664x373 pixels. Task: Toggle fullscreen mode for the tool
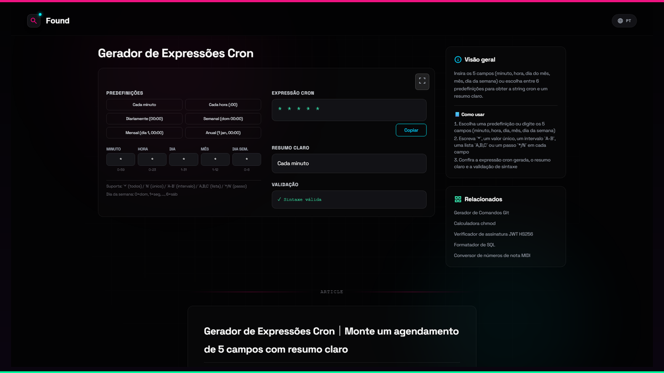coord(422,81)
